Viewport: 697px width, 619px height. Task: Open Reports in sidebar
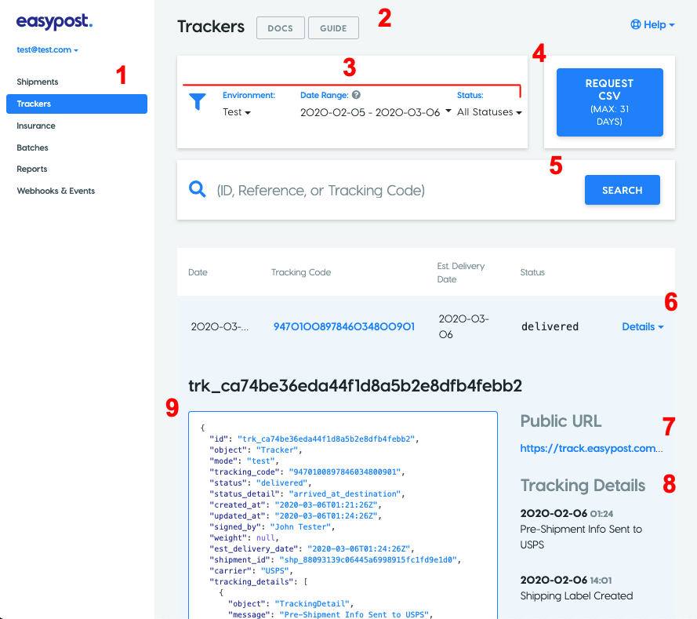pyautogui.click(x=32, y=169)
